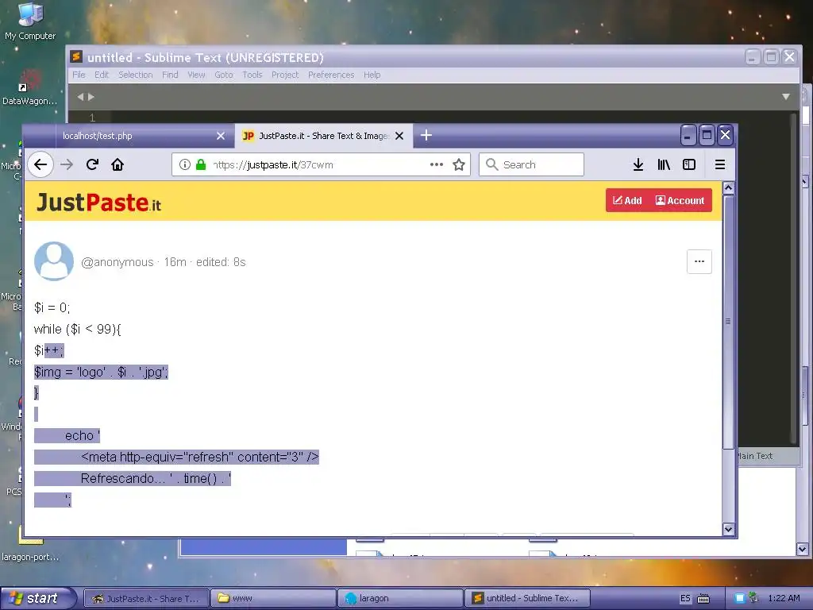Click the line '$i = 0;'
Screen dimensions: 813x610
click(x=52, y=307)
